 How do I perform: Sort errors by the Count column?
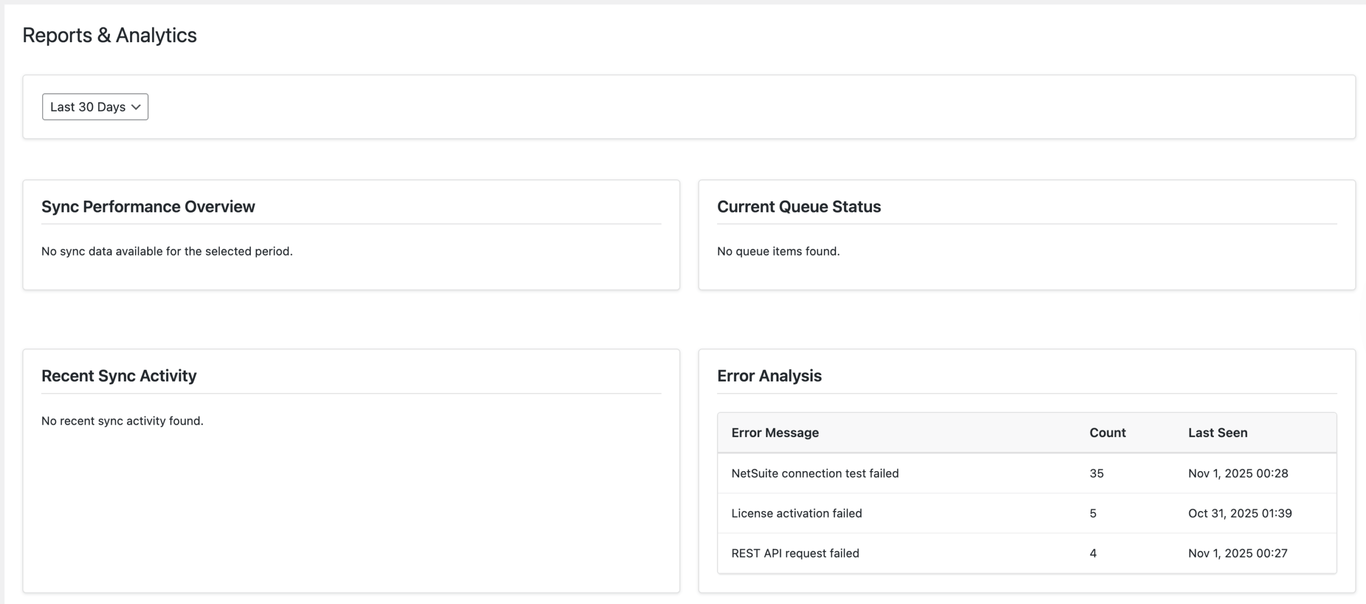click(x=1107, y=433)
